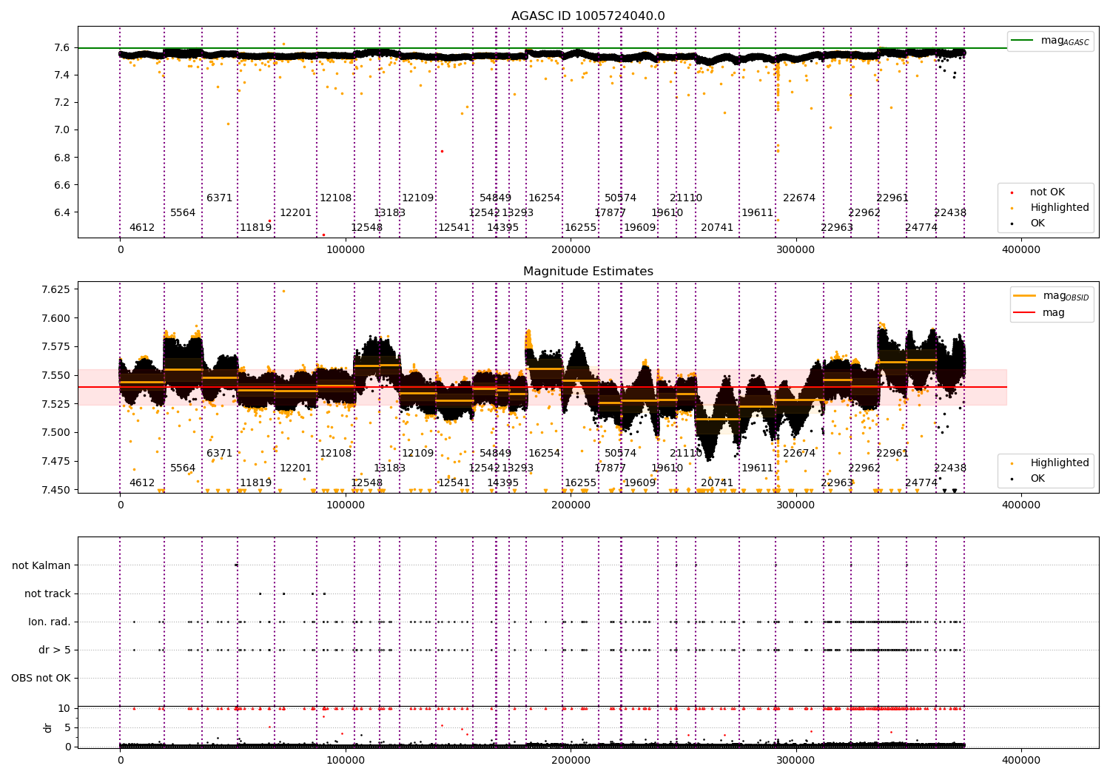Click the title AGASC ID 1005724040.0
This screenshot has height=777, width=1110.
coord(588,16)
